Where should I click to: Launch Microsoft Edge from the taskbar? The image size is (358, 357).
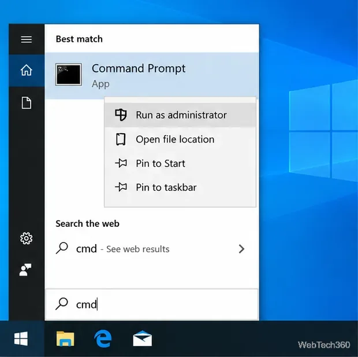(x=103, y=339)
